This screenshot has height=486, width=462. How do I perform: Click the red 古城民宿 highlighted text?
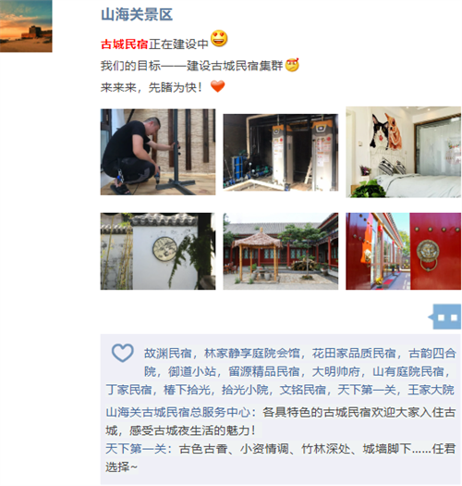(125, 44)
